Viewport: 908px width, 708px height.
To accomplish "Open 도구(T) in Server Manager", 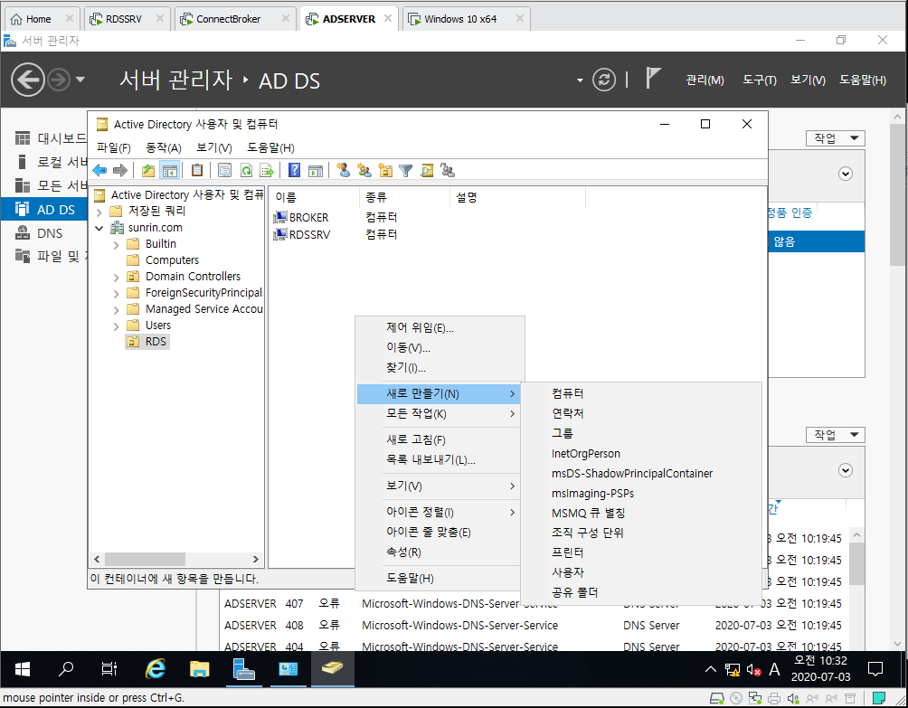I will point(759,80).
